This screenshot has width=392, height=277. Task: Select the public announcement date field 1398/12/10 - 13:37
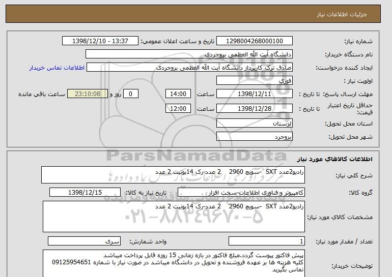click(x=100, y=41)
